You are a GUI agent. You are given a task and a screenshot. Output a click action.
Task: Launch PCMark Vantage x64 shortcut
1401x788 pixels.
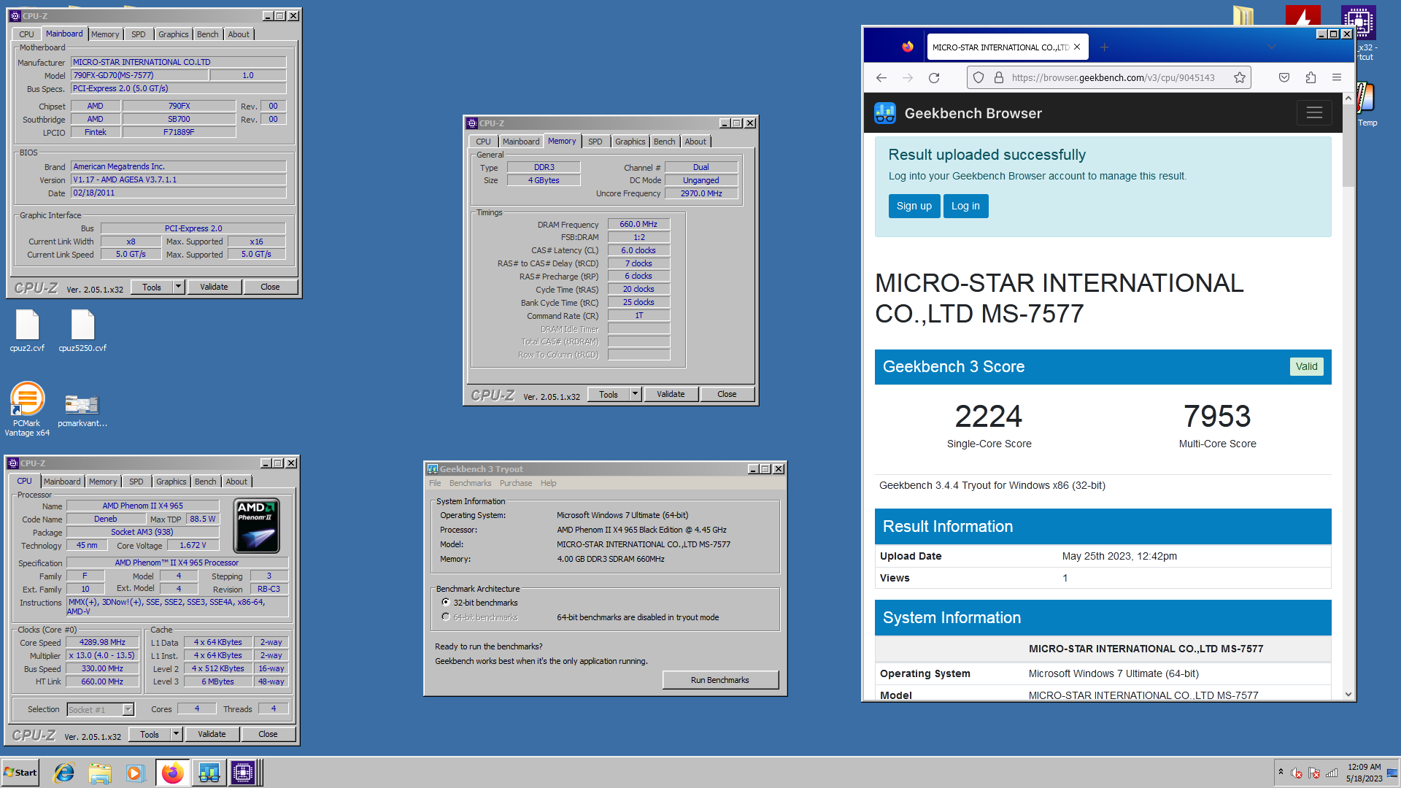[27, 409]
